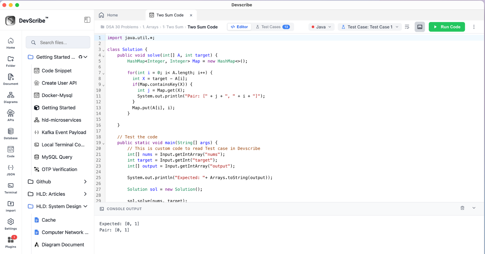Open the OTP Verification file
This screenshot has height=254, width=485.
59,170
